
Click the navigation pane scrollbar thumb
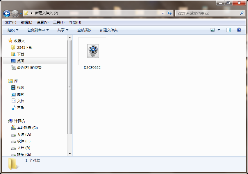pos(69,87)
